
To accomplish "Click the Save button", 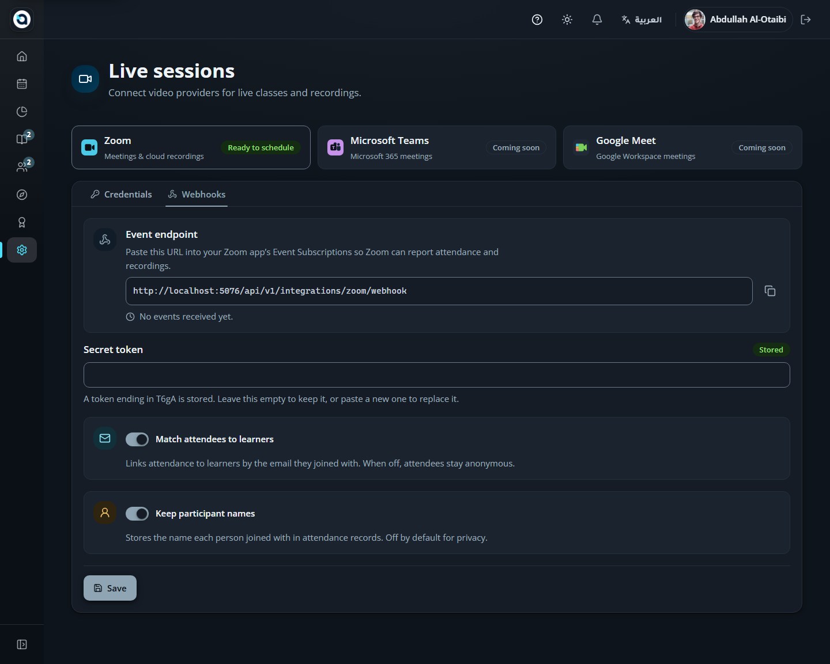I will pyautogui.click(x=110, y=588).
